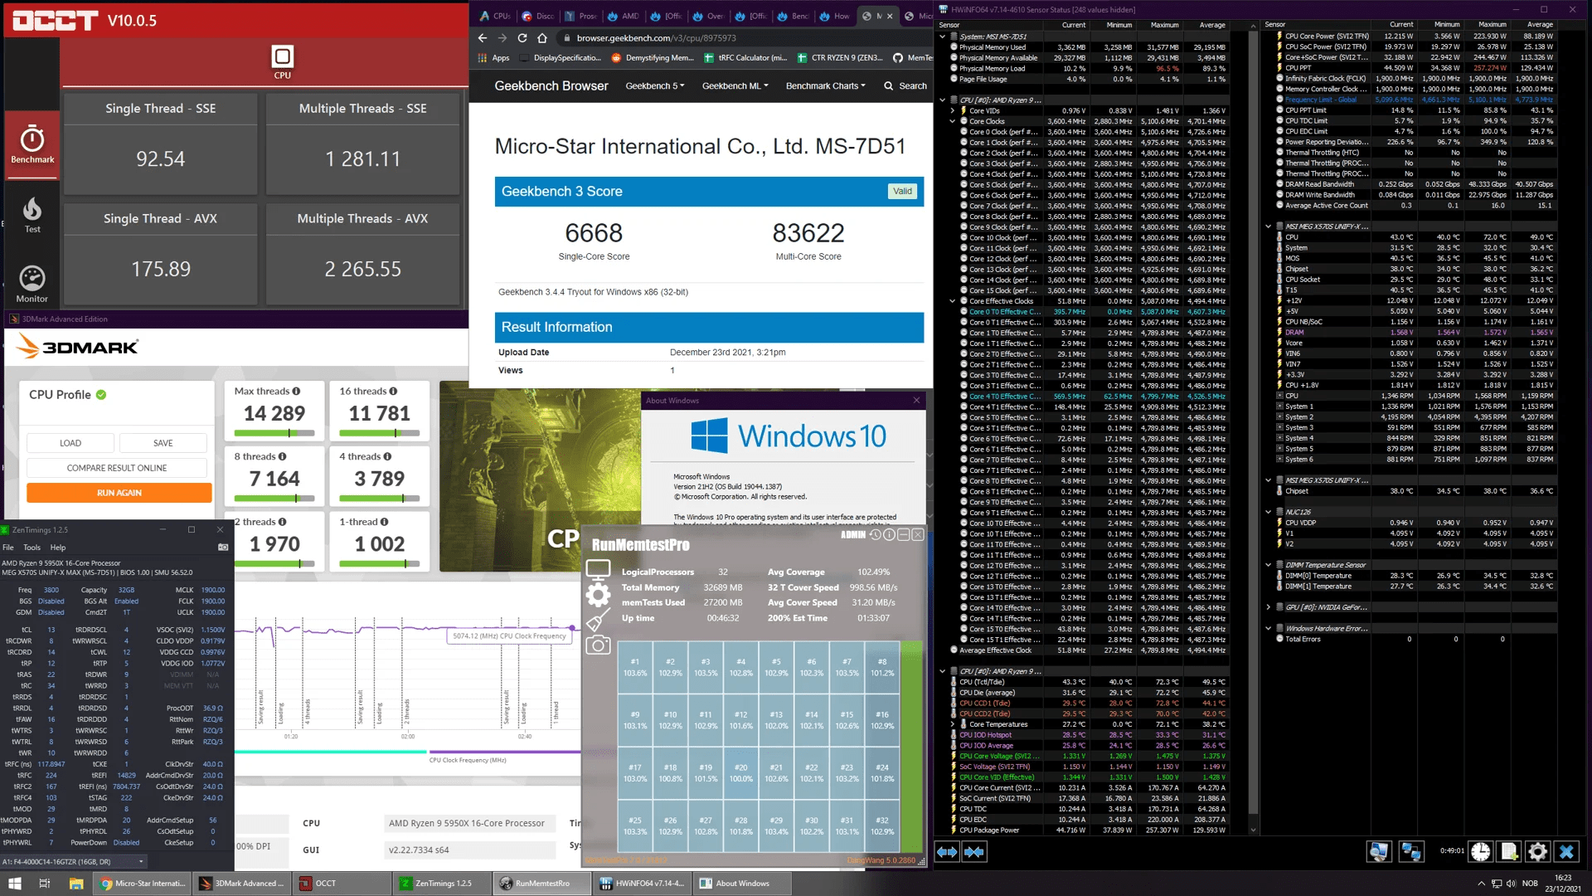Click Max threads score bar
The image size is (1592, 896).
(x=274, y=432)
